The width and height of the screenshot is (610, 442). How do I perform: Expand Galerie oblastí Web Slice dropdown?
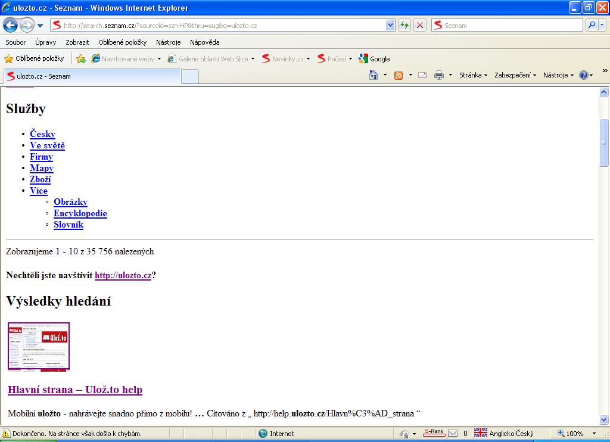tap(253, 59)
